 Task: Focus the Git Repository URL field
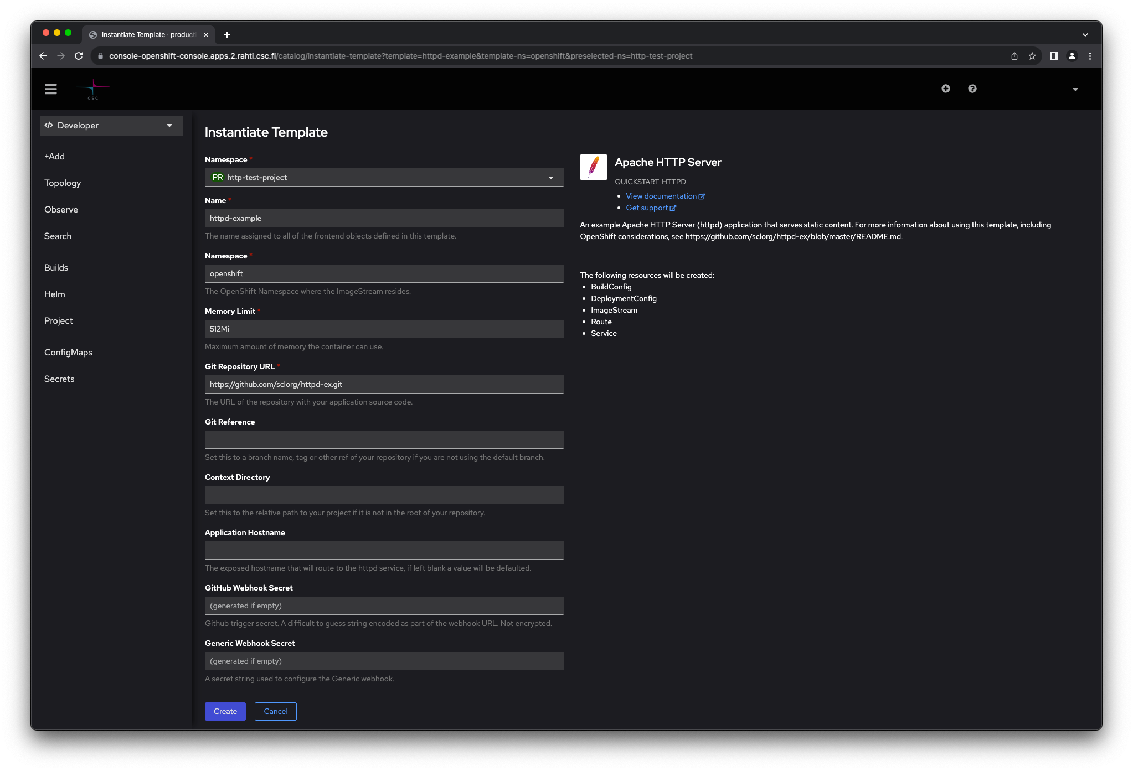tap(384, 384)
